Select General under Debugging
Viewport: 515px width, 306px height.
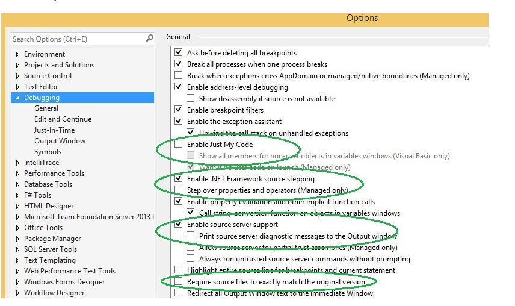(46, 108)
